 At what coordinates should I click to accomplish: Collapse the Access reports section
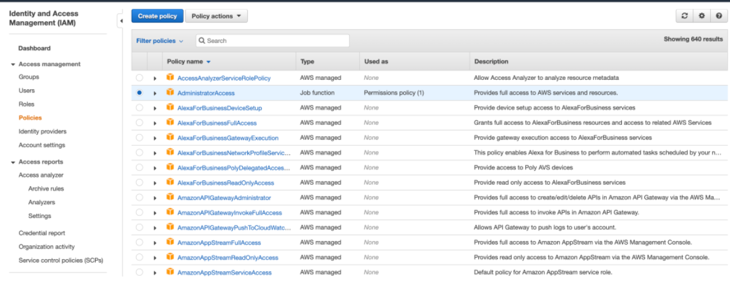[13, 162]
